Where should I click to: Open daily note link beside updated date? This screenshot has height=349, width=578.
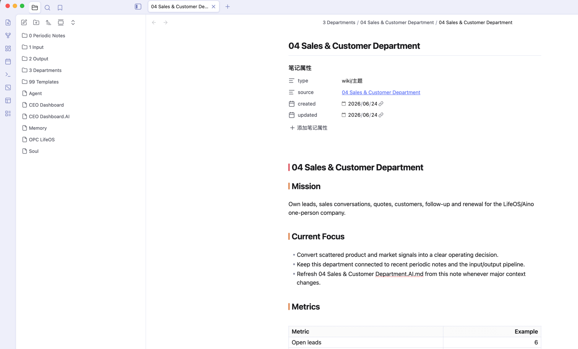[381, 115]
